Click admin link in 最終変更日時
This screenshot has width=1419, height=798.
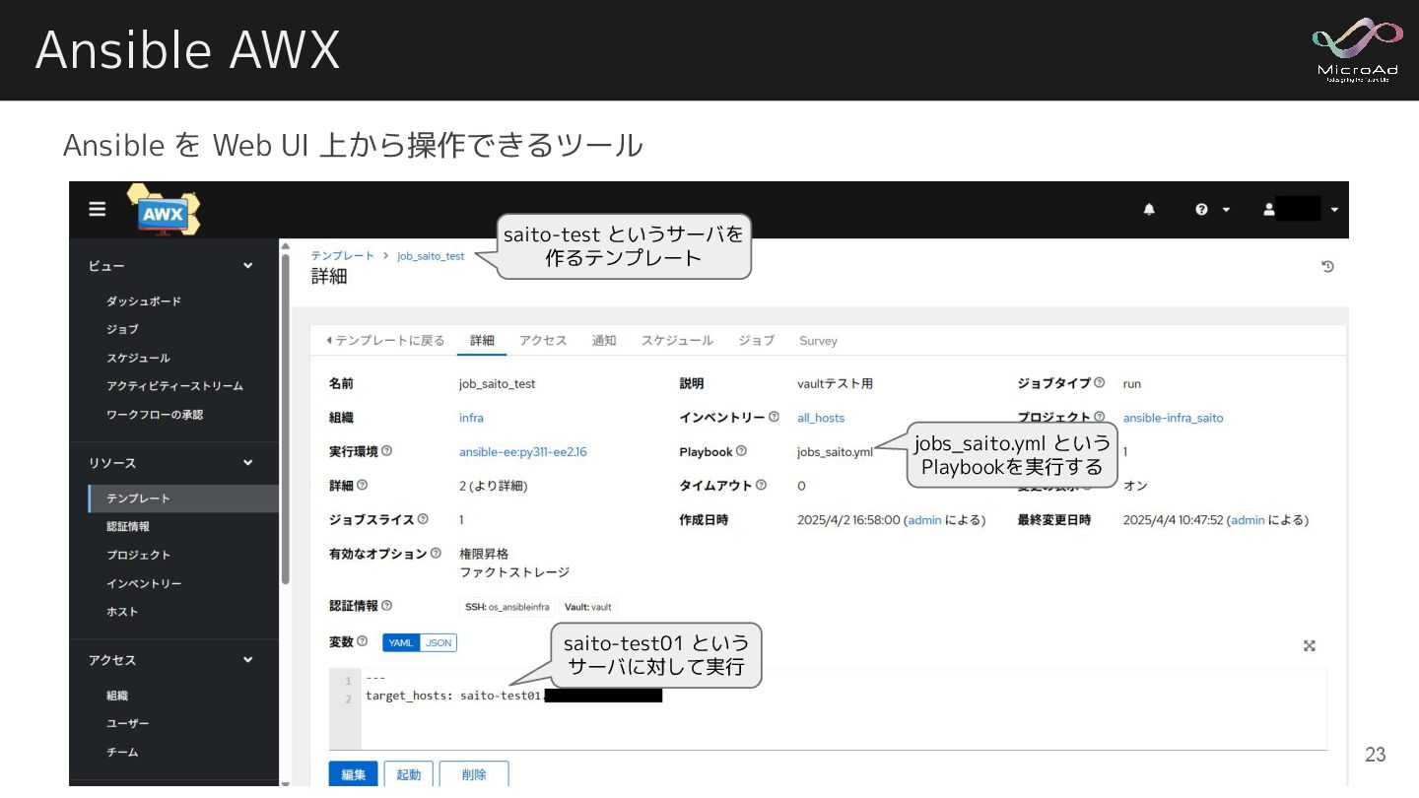coord(1248,520)
